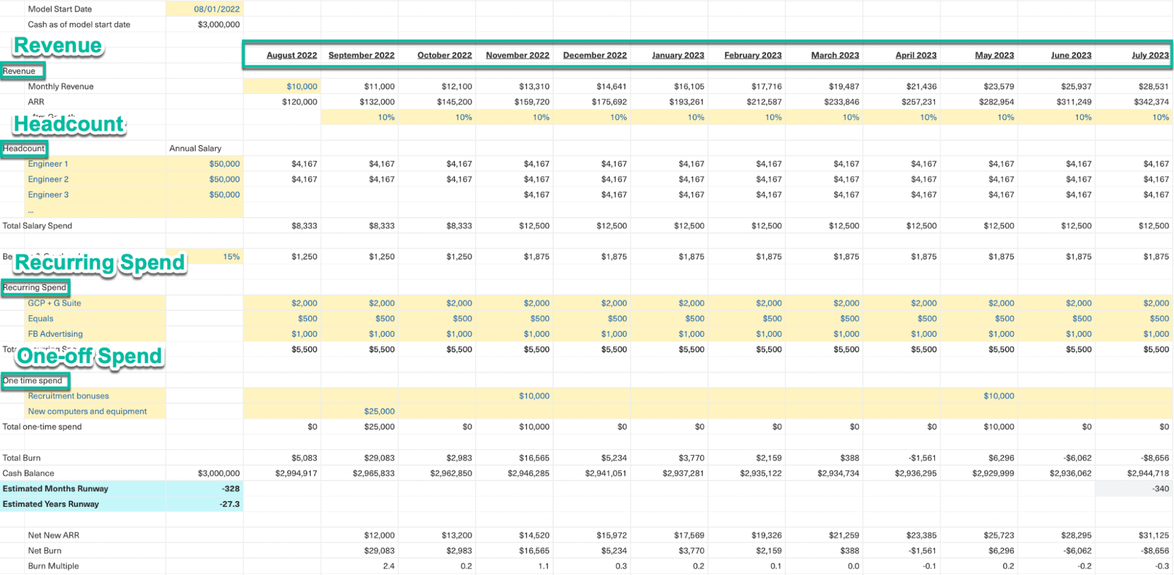Screen dimensions: 1174x575
Task: Select the Total Burn row label
Action: [21, 458]
